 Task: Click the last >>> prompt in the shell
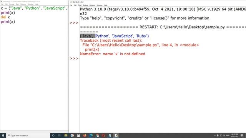coord(74,58)
